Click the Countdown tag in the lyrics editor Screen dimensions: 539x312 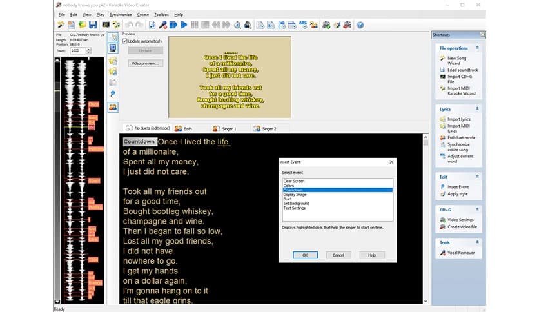[x=139, y=142]
